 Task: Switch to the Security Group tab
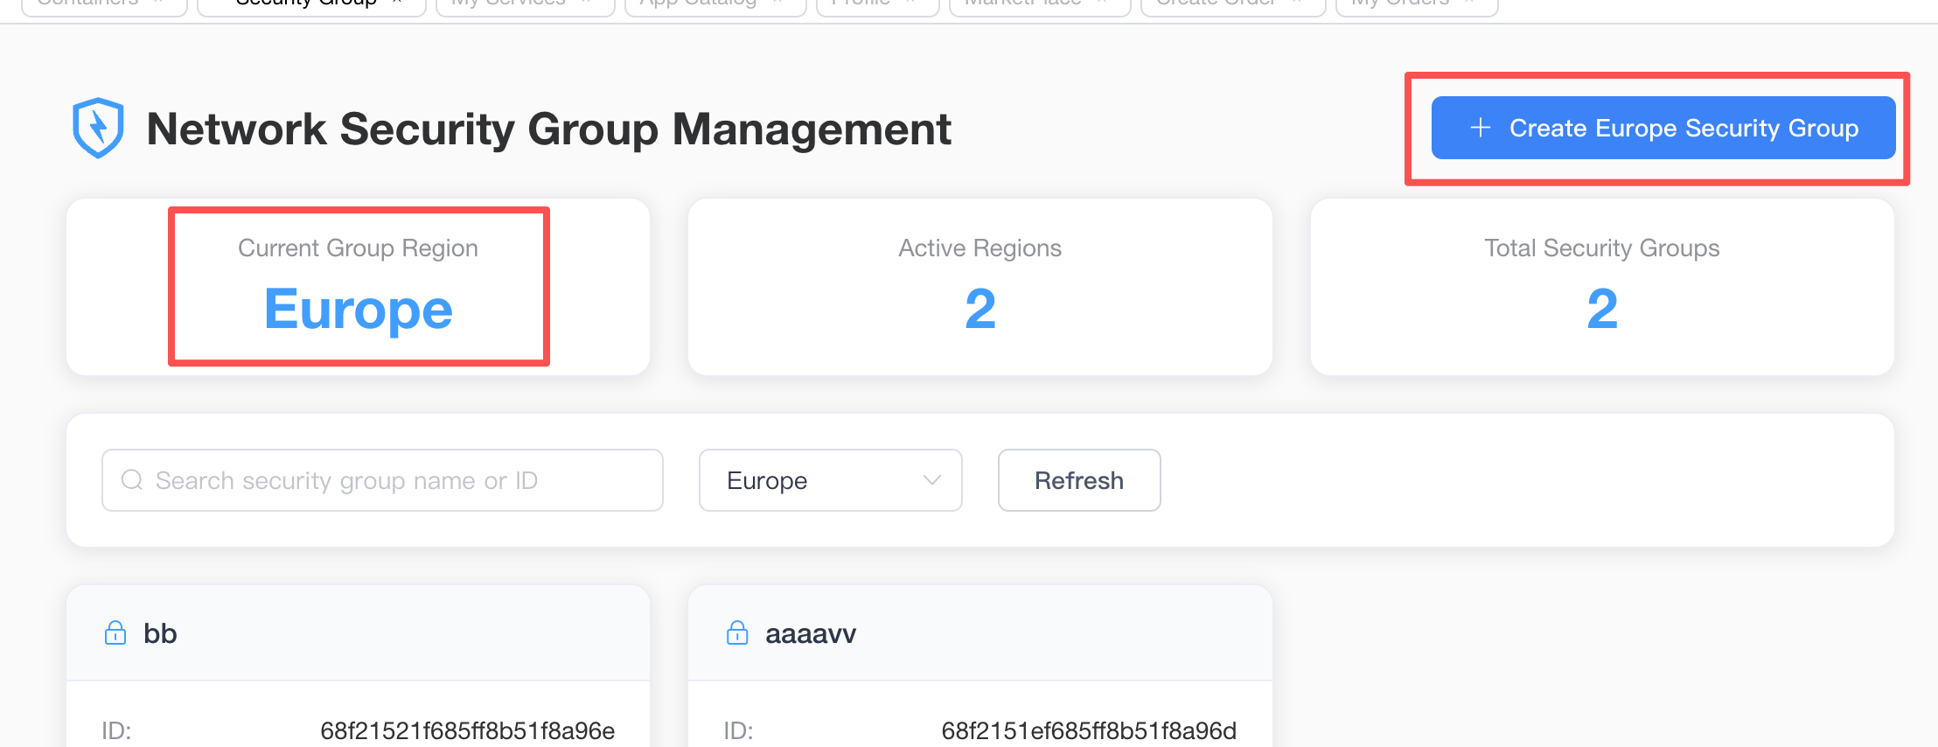click(x=306, y=5)
